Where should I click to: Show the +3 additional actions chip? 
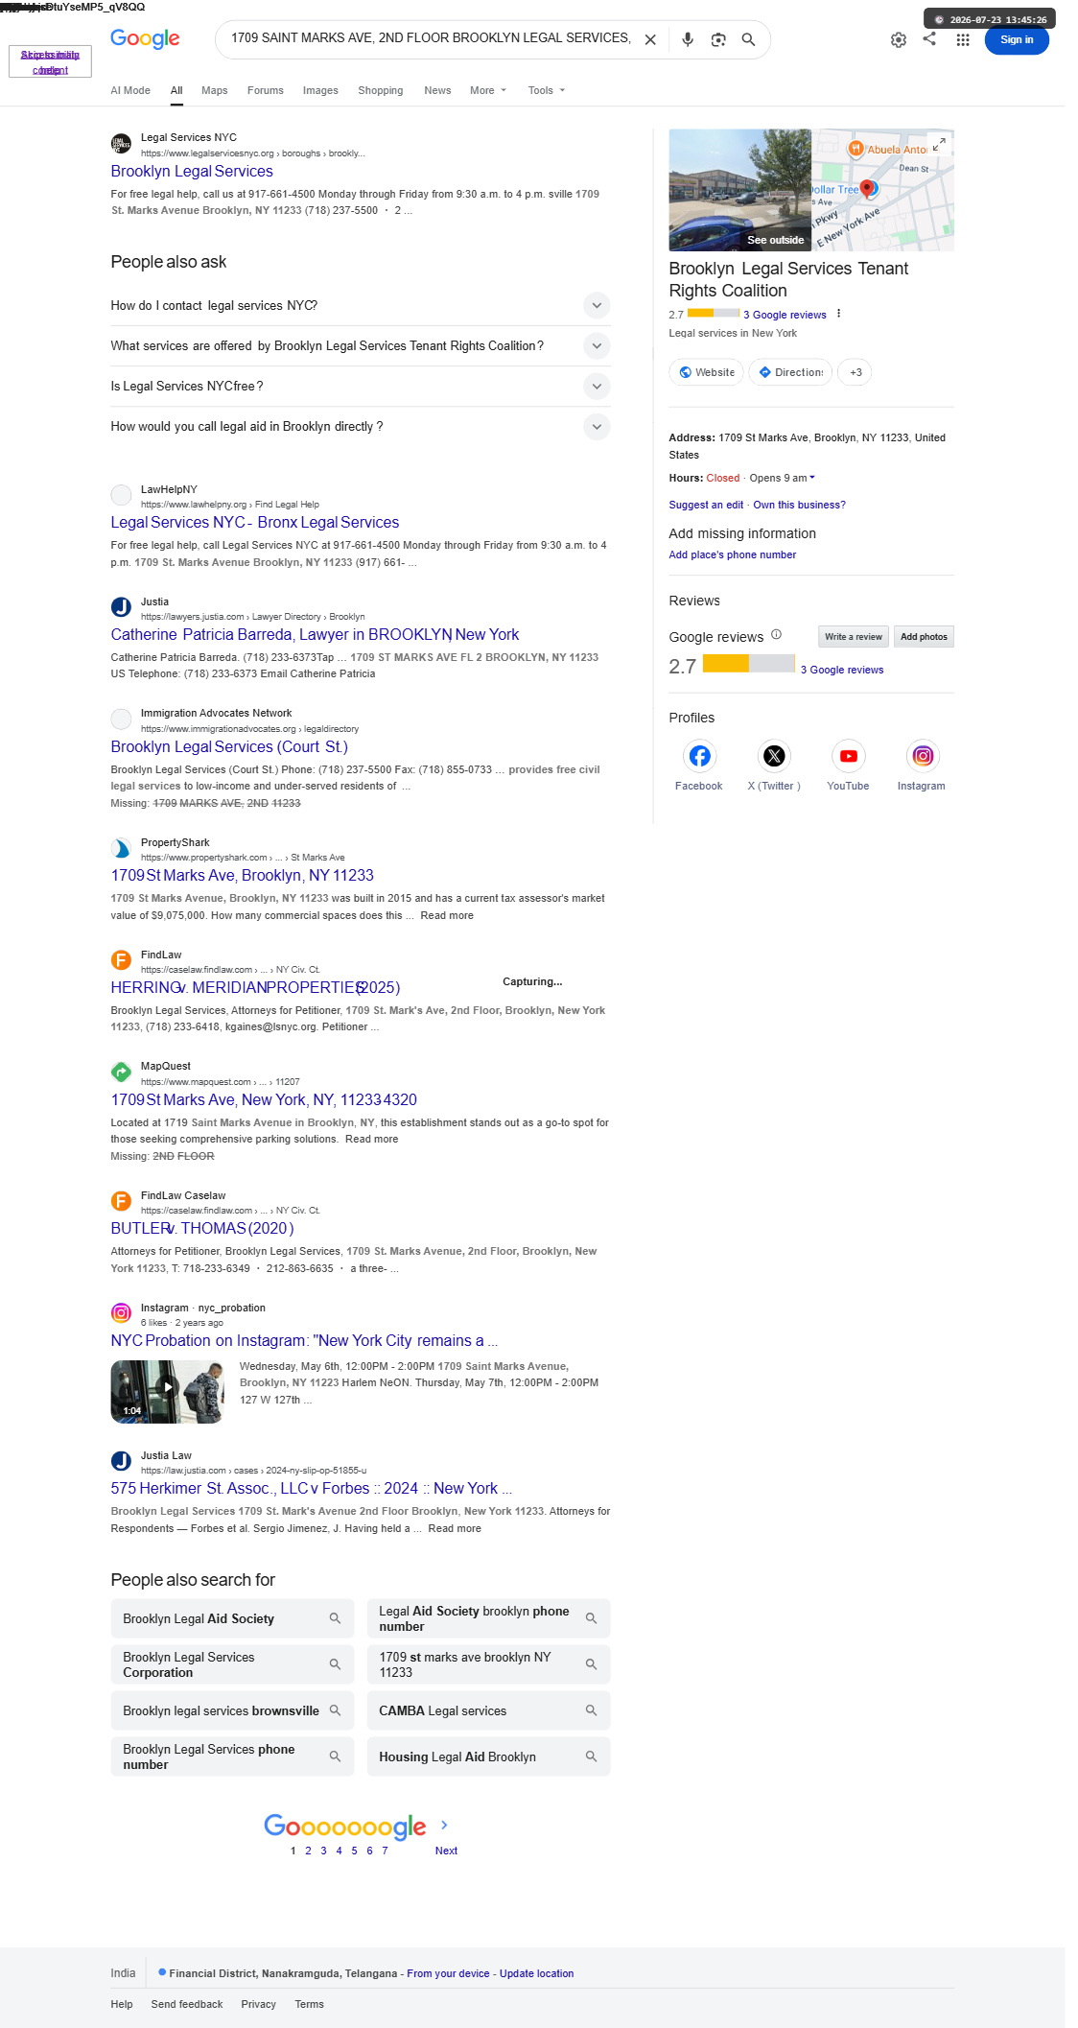pyautogui.click(x=855, y=372)
